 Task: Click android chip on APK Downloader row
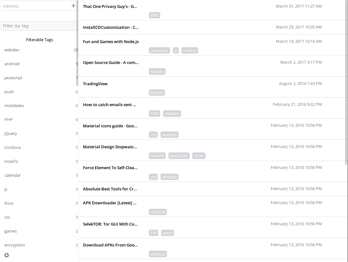(158, 212)
